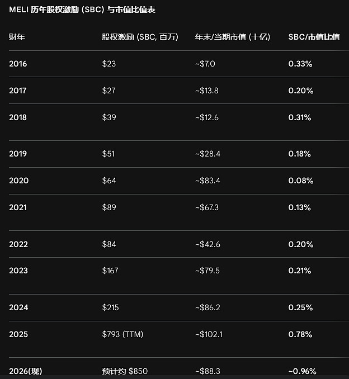349x379 pixels.
Task: Select the 2016 fiscal year cell
Action: coord(18,64)
